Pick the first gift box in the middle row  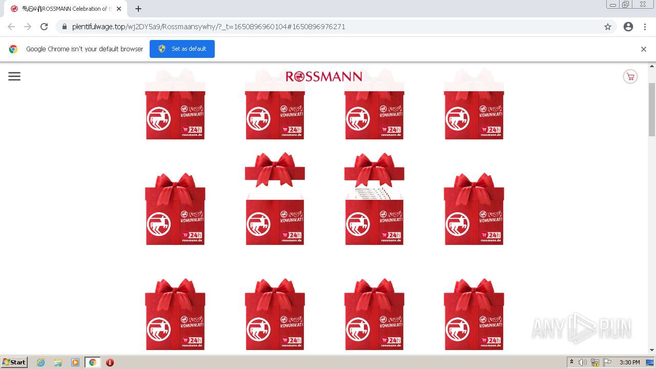click(175, 209)
